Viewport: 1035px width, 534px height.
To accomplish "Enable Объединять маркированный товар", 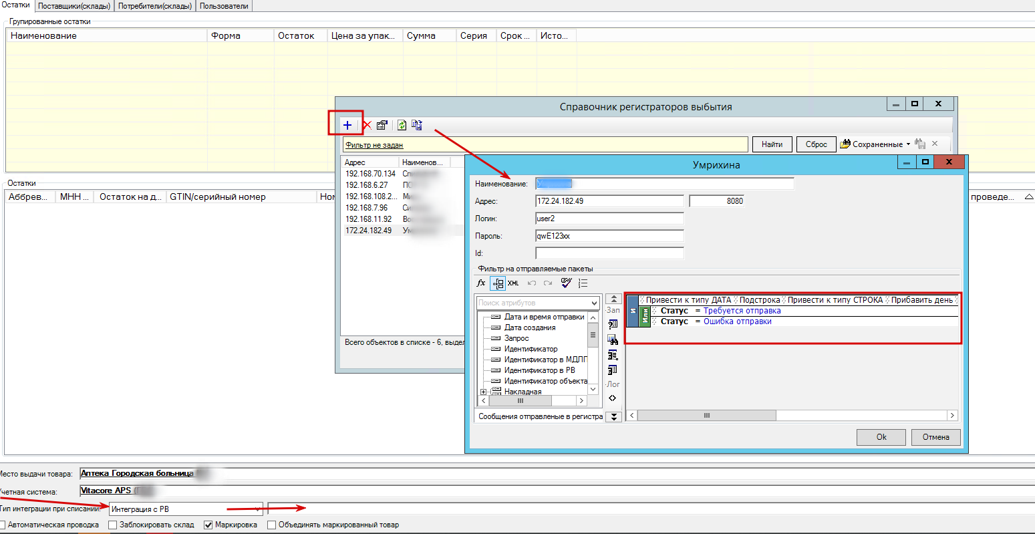I will coord(271,525).
